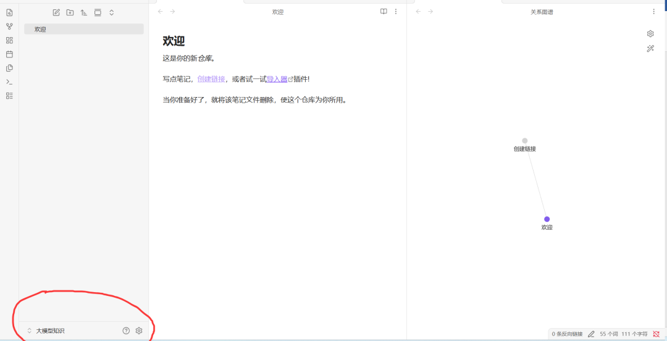Switch 欢迎 note to reading view
This screenshot has height=341, width=667.
click(x=384, y=12)
